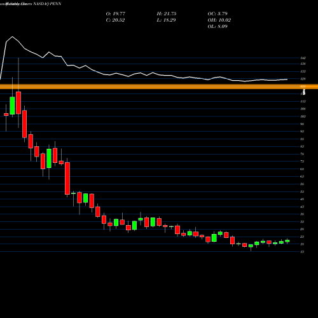
Task: Click the last green candlestick on the chart
Action: click(x=287, y=241)
